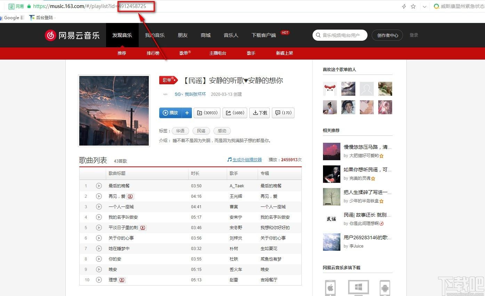
Task: Open the 后台登陆 bookmark
Action: coord(41,17)
